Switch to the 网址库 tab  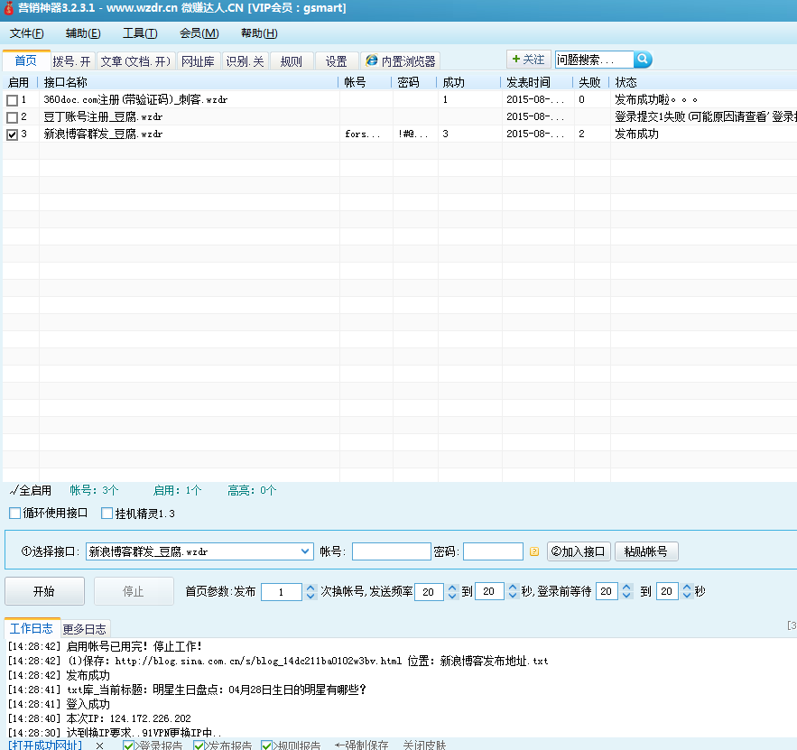[198, 61]
